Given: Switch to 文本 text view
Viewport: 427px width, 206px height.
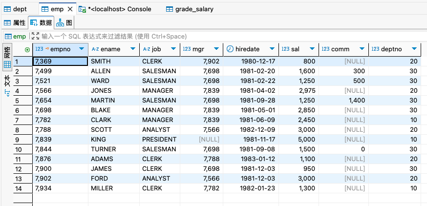Looking at the screenshot, I should point(8,86).
